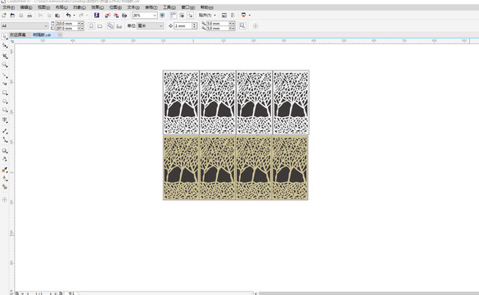Open the File menu

[x=8, y=7]
